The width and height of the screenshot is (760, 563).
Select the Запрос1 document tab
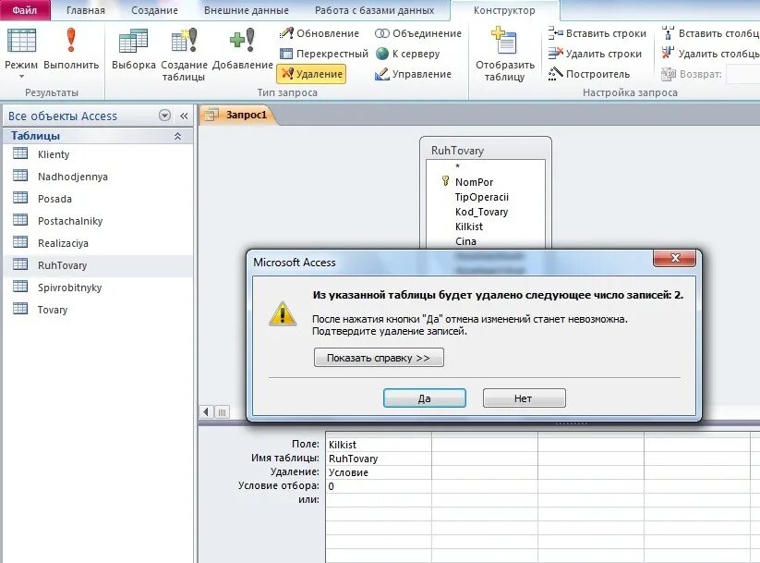(237, 115)
